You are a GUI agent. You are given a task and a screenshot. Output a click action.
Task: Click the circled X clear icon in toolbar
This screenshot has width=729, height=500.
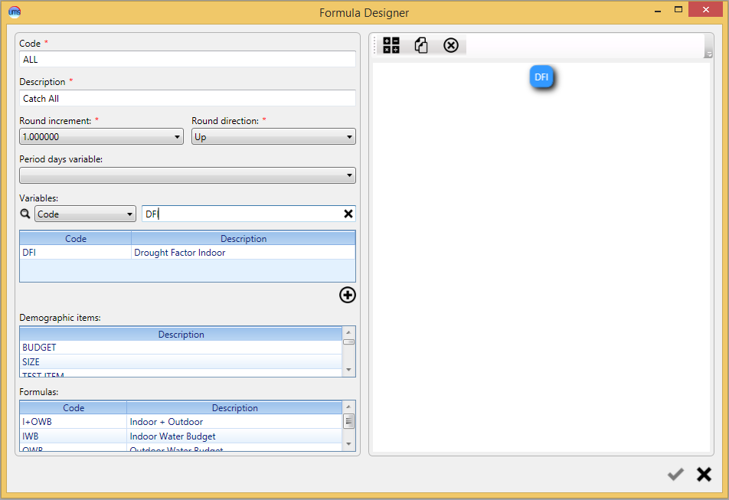click(450, 45)
